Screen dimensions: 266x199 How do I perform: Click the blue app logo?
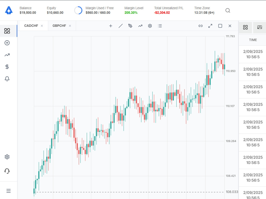9,10
